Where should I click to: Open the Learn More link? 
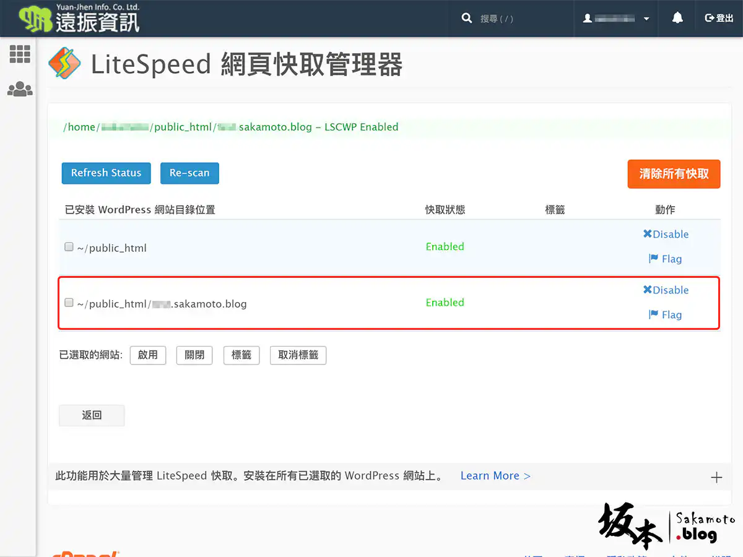coord(495,476)
